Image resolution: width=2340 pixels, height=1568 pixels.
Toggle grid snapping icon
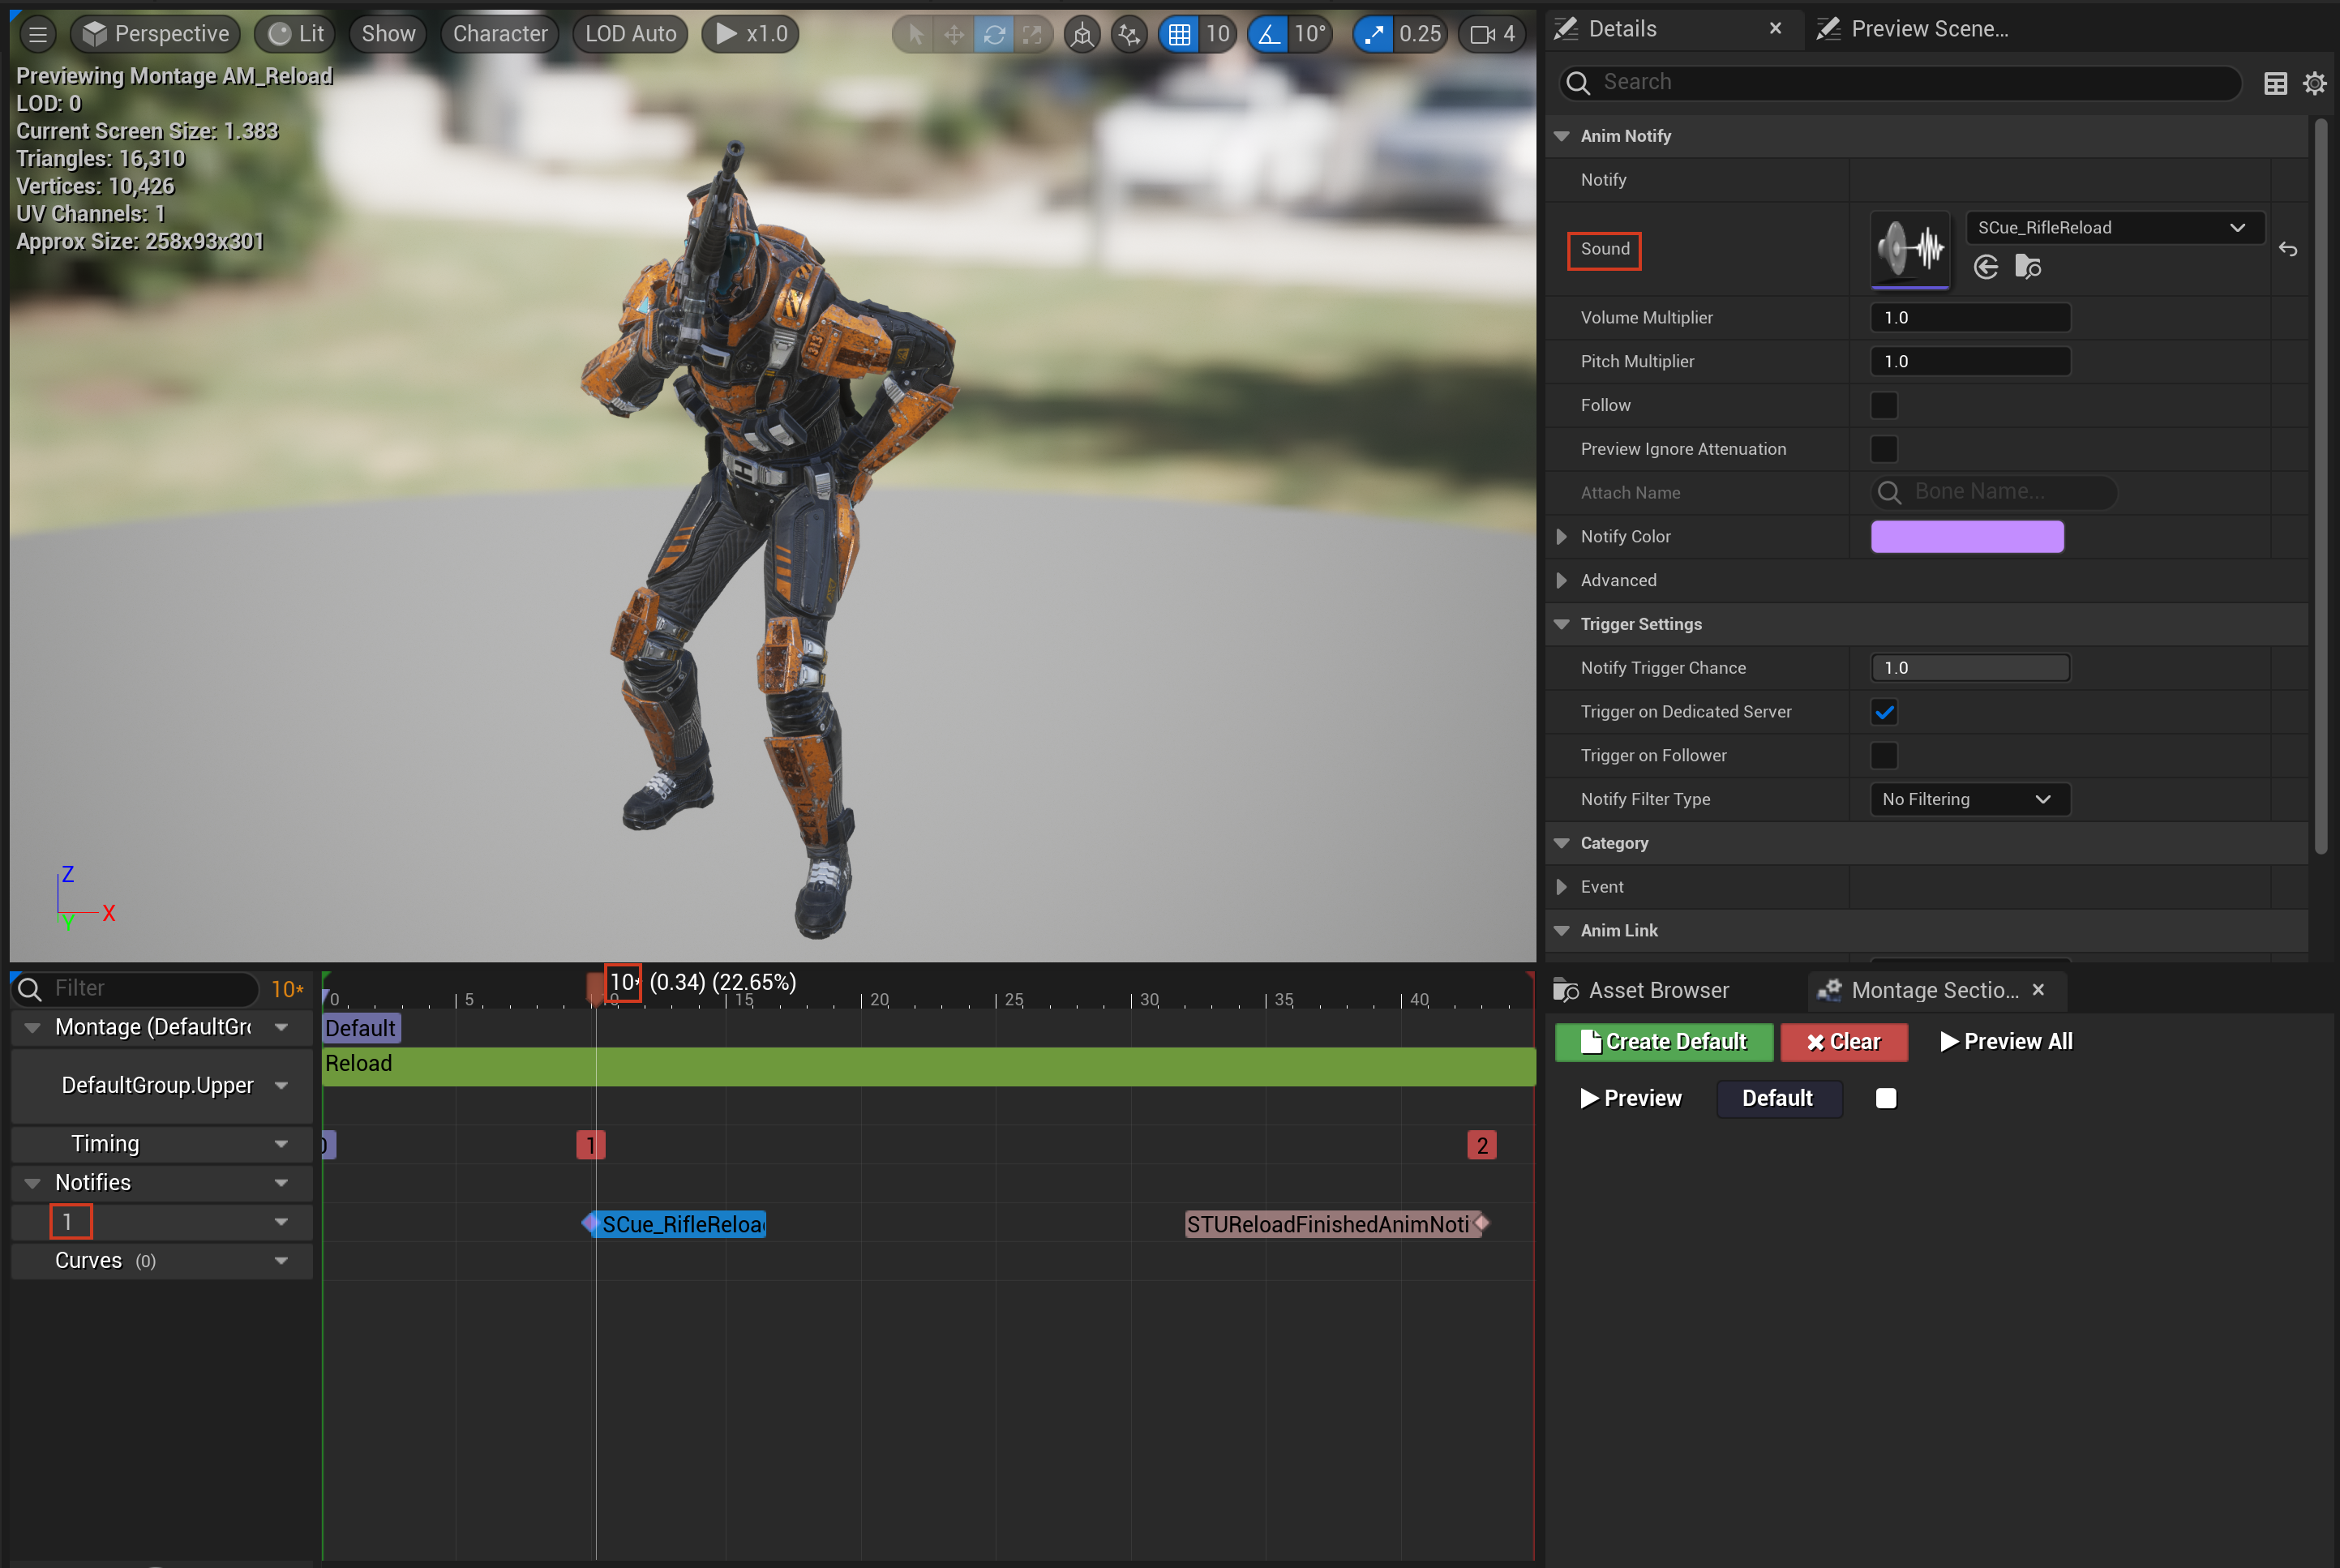tap(1180, 34)
